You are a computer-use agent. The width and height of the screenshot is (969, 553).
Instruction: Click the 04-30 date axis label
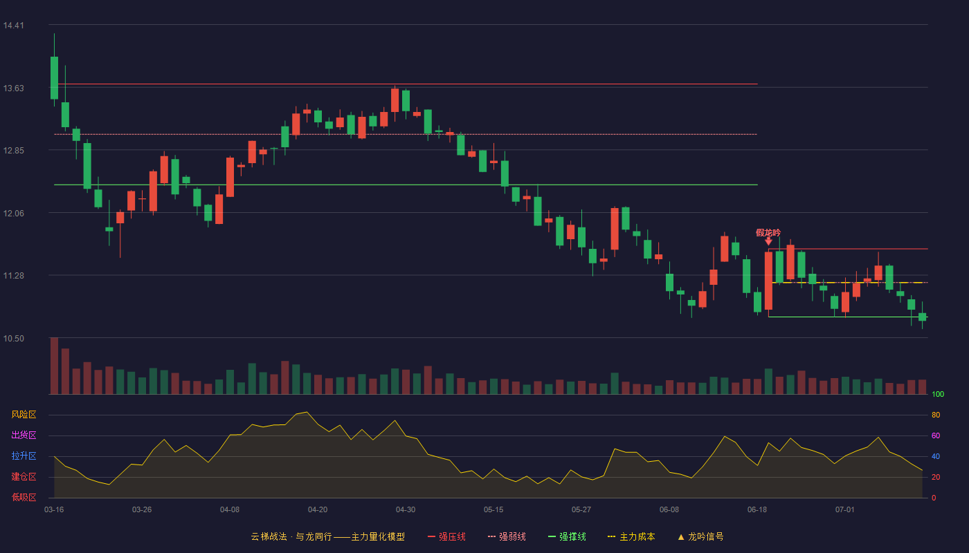(406, 509)
